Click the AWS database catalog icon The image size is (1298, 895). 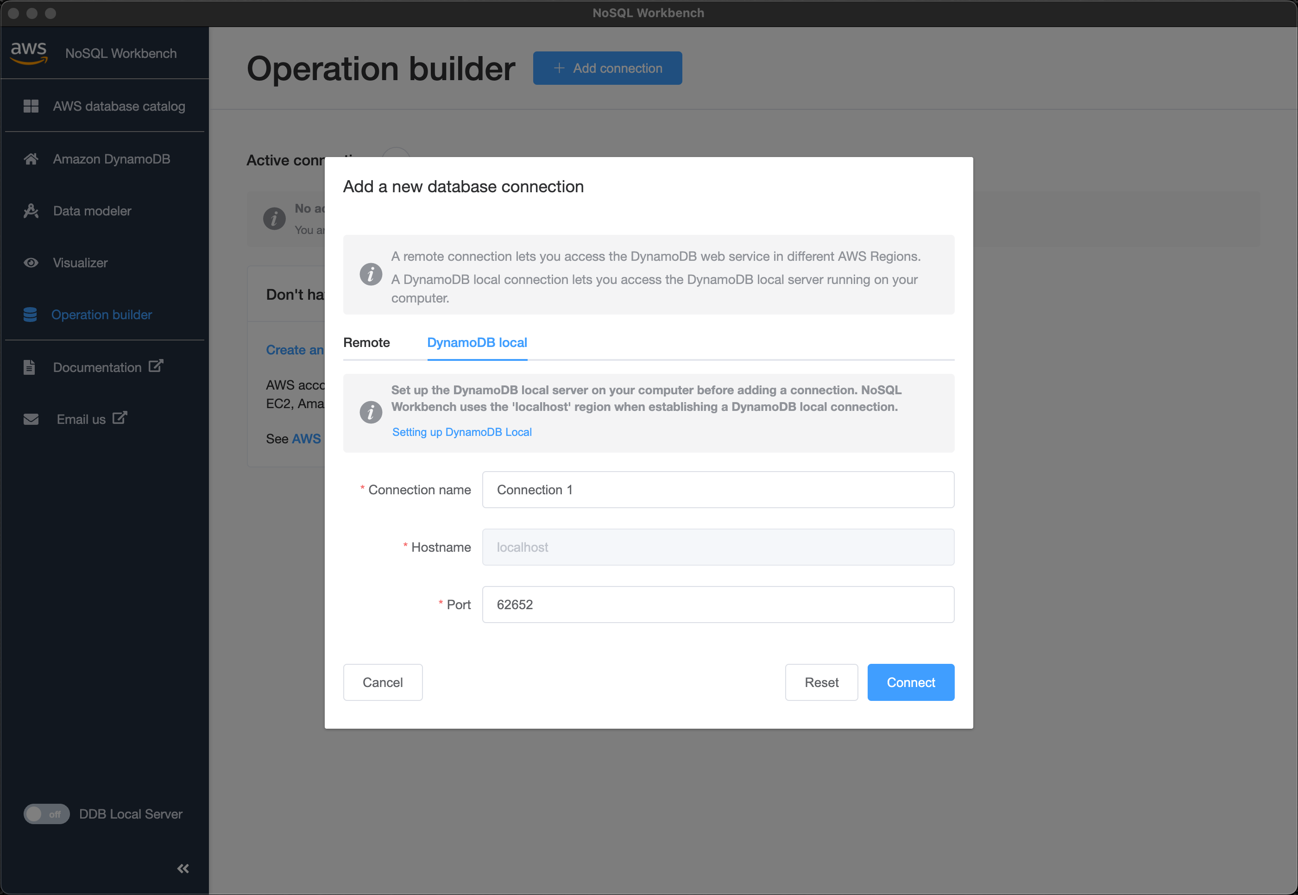click(31, 106)
